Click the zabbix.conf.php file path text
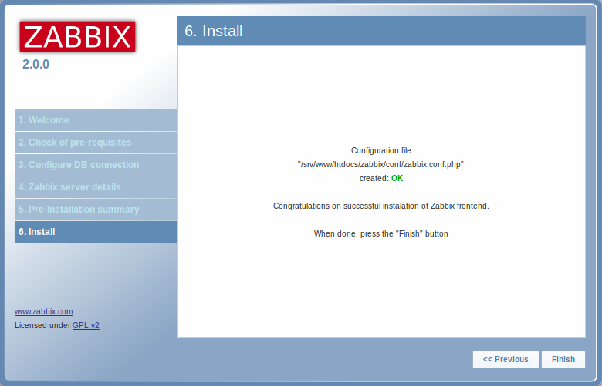The height and width of the screenshot is (386, 602). pyautogui.click(x=380, y=164)
